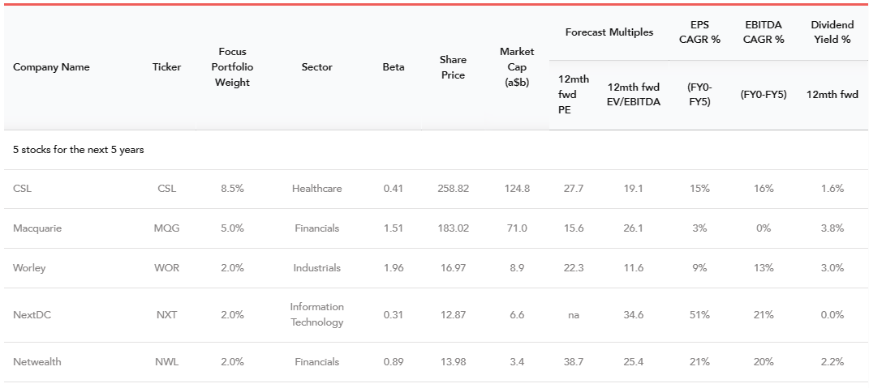Click the Forecast Multiples group header
The image size is (869, 388).
coord(609,32)
